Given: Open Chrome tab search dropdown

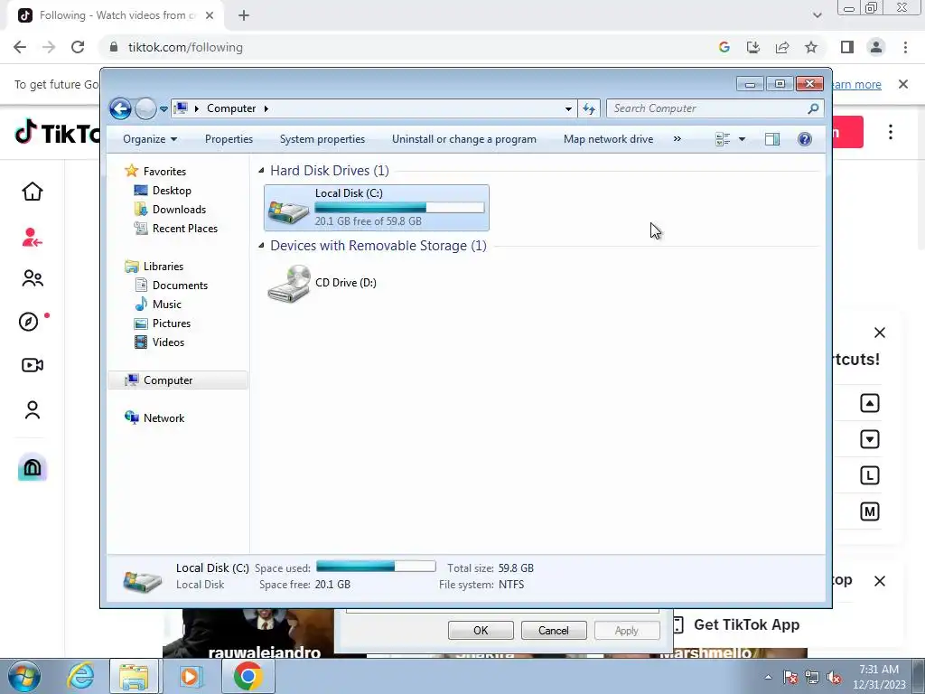Looking at the screenshot, I should click(817, 15).
